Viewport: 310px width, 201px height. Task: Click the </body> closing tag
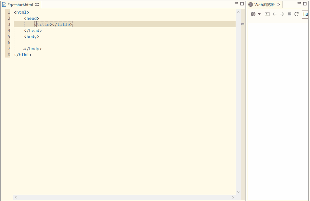coord(33,49)
